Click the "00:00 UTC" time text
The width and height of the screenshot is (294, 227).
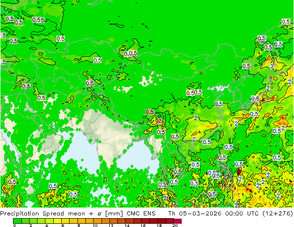[x=242, y=214]
